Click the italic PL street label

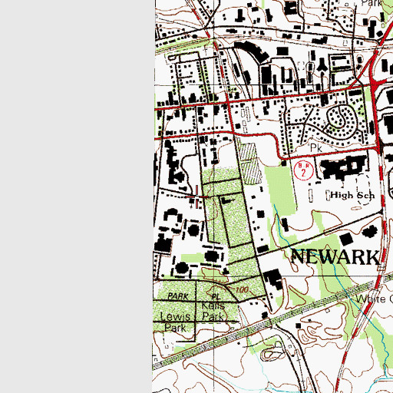coord(216,297)
